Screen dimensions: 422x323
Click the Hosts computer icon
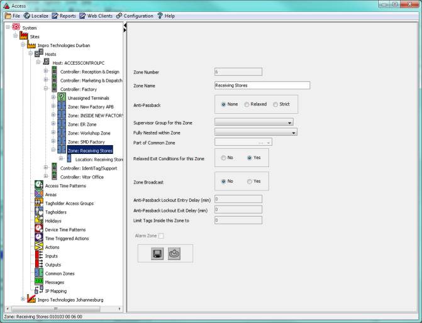point(39,53)
